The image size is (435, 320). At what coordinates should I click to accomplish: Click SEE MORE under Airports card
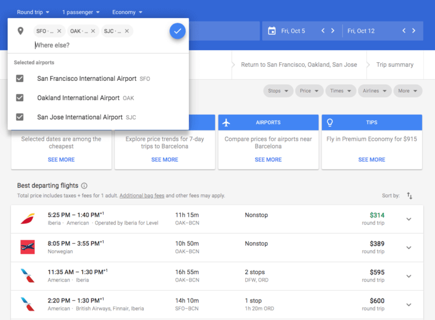pos(268,160)
